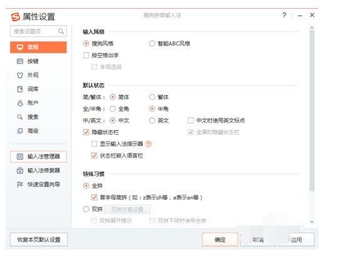Click the 常用 monitor icon
351x260 pixels.
pyautogui.click(x=20, y=47)
